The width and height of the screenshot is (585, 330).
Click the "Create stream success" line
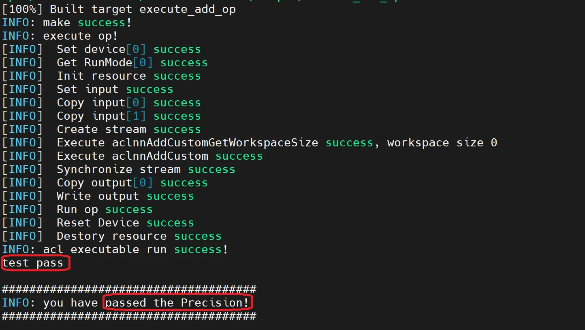point(128,129)
